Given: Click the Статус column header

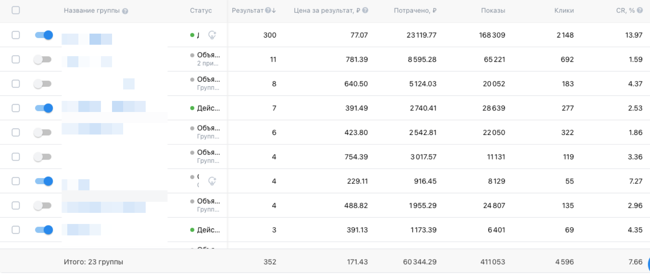Looking at the screenshot, I should pyautogui.click(x=201, y=10).
